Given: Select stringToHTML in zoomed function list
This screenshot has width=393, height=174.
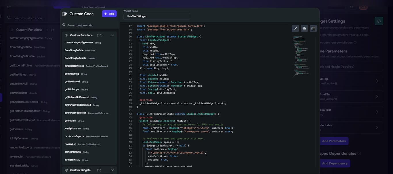Looking at the screenshot, I should point(72,160).
